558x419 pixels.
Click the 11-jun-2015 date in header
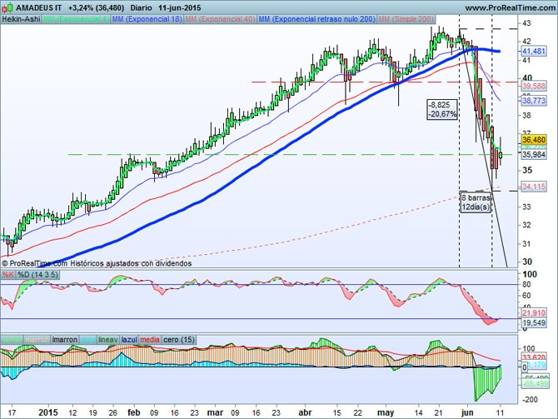click(180, 7)
